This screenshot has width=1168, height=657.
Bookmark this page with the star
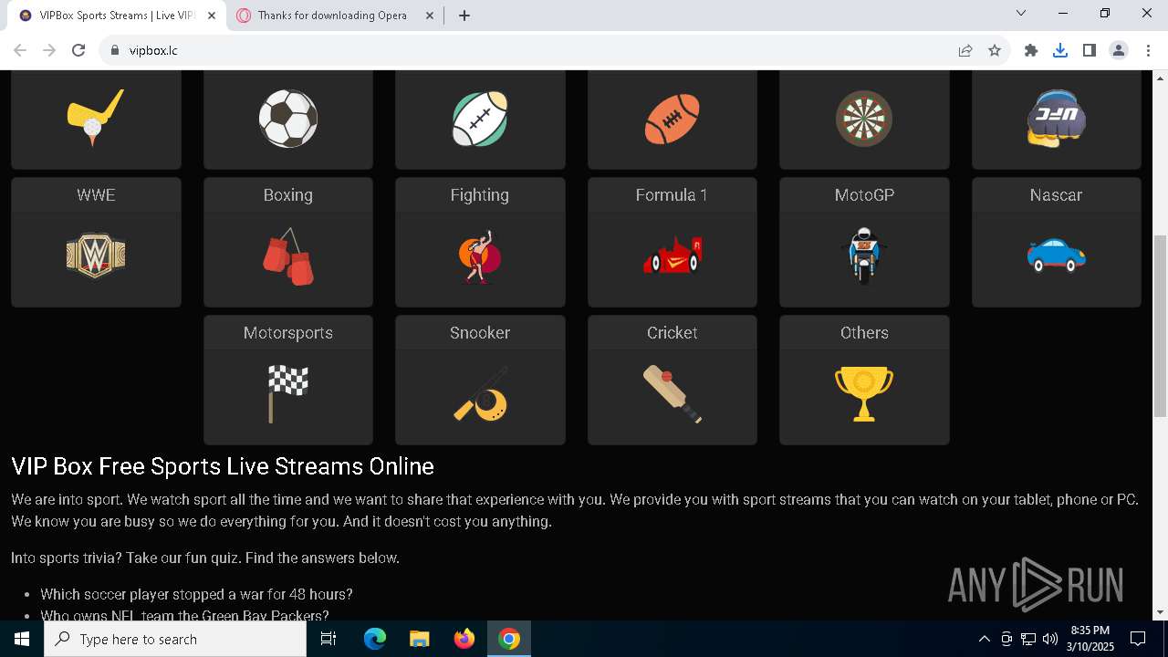pyautogui.click(x=995, y=50)
